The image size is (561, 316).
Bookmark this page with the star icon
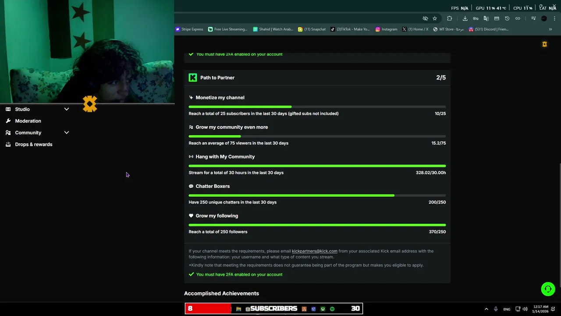pyautogui.click(x=435, y=18)
